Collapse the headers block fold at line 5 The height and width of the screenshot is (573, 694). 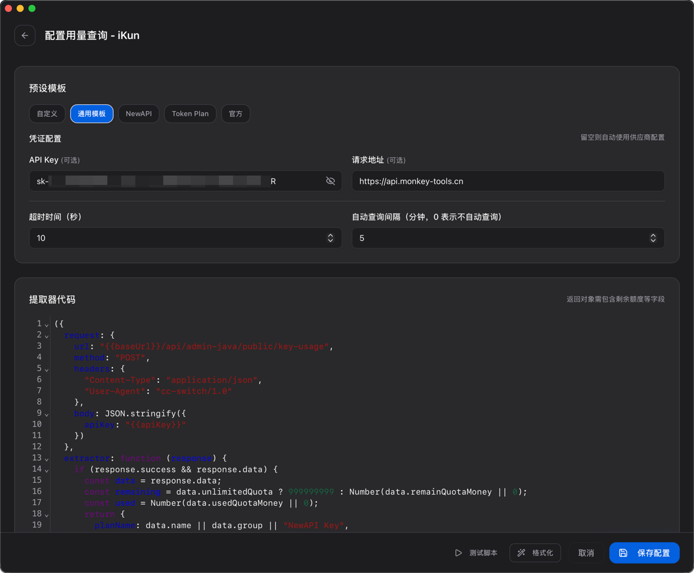click(47, 370)
